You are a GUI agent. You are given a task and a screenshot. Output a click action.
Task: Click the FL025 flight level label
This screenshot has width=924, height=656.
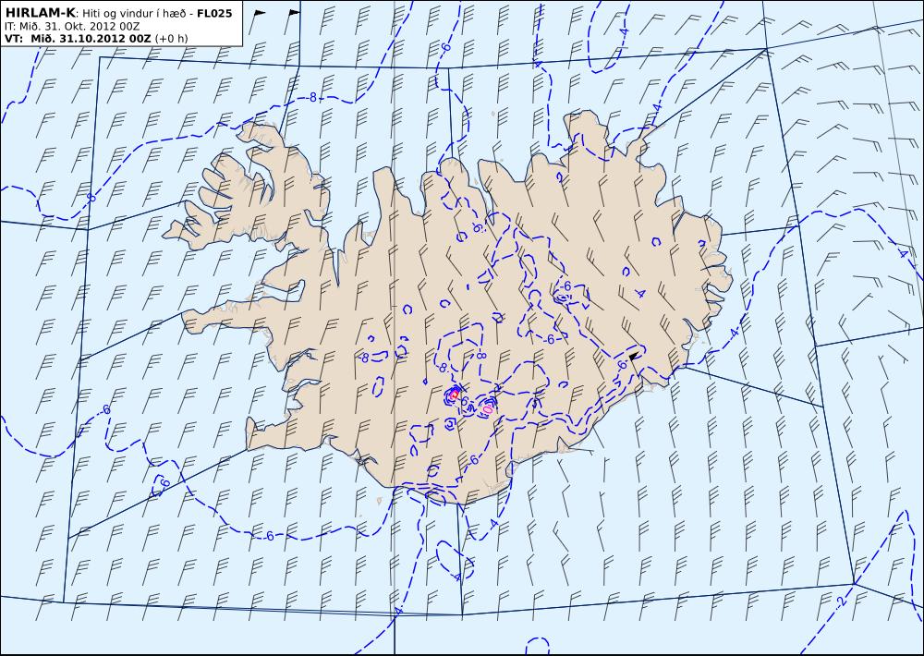pyautogui.click(x=214, y=13)
